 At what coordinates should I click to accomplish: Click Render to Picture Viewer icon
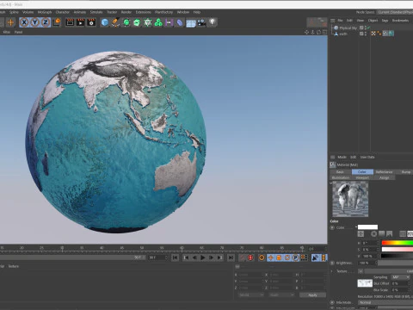point(81,22)
